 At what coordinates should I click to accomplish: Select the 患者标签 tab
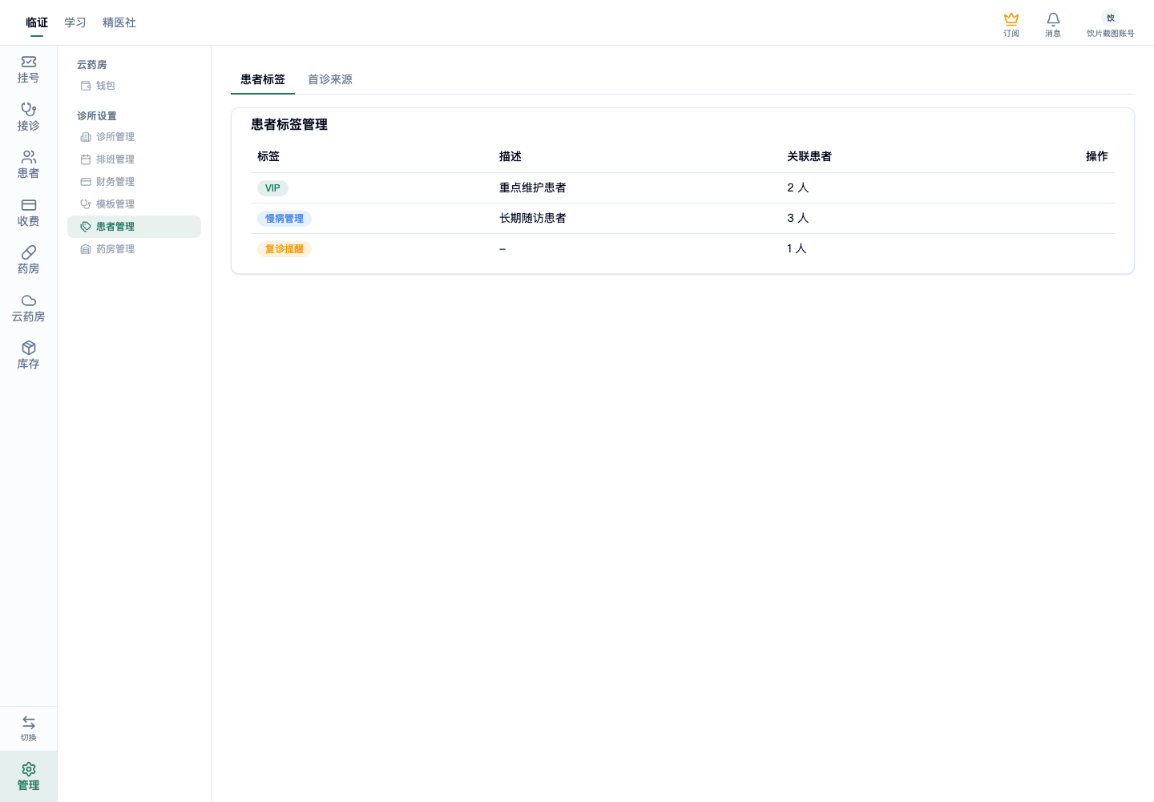tap(263, 79)
